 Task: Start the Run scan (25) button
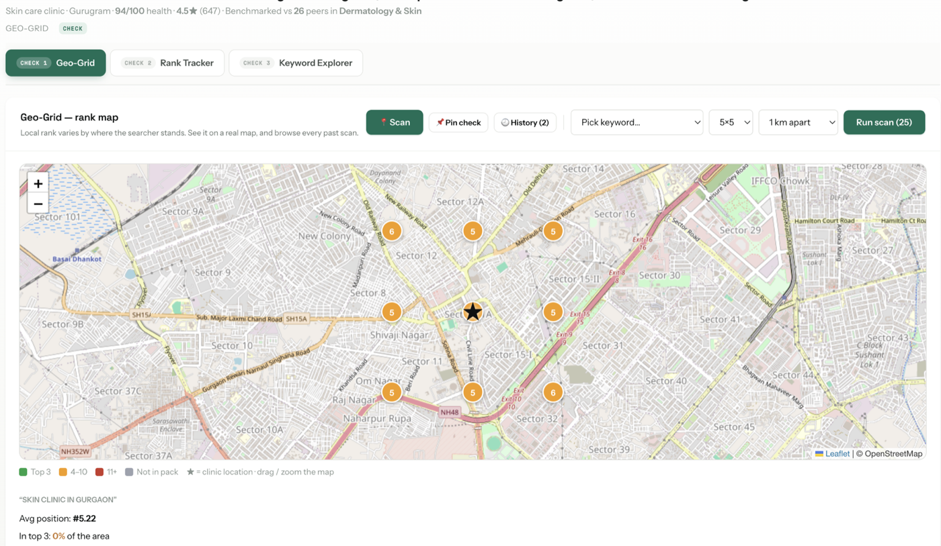pyautogui.click(x=884, y=122)
